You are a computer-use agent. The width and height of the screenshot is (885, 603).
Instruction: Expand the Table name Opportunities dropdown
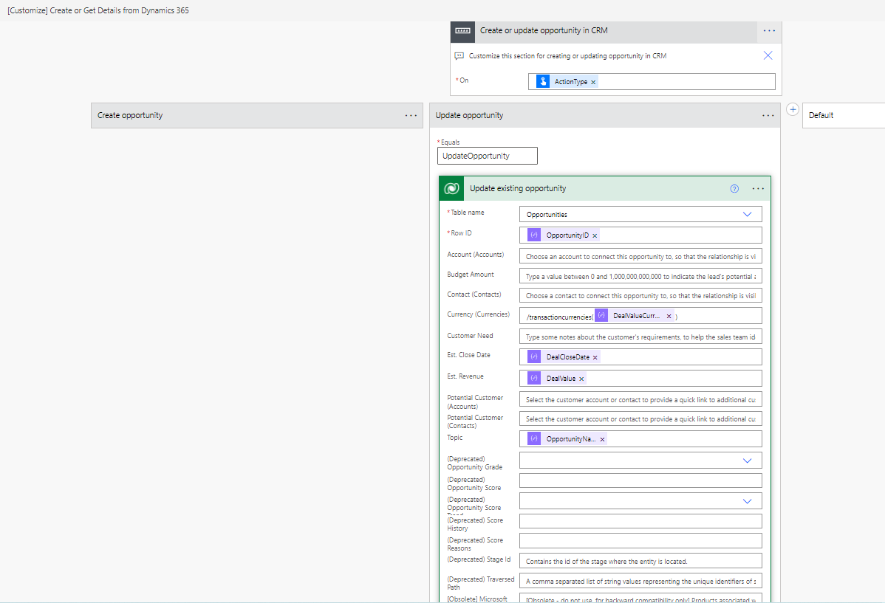click(747, 214)
